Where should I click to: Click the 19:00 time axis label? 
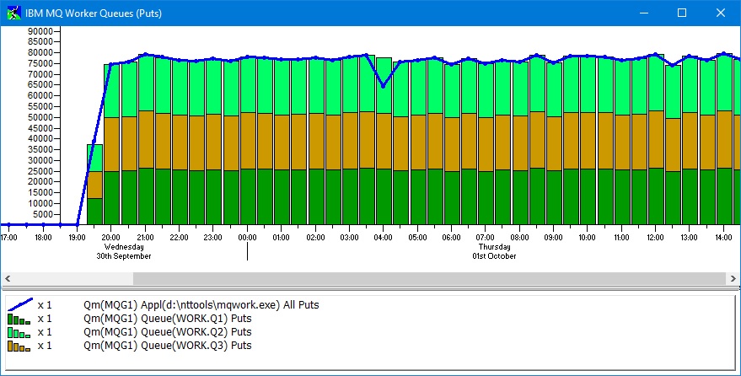[77, 237]
